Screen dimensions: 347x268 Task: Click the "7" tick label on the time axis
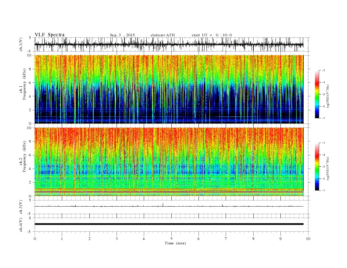pyautogui.click(x=226, y=239)
